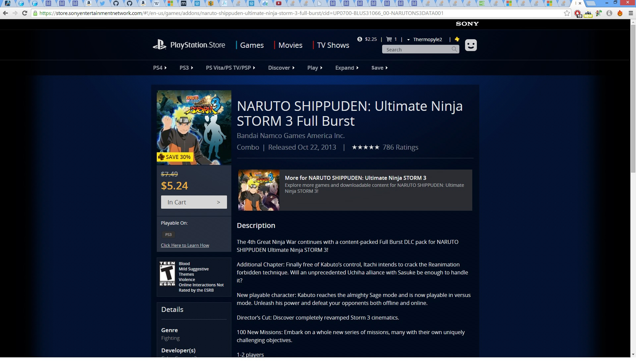Switch to the 'dz' tab
Image resolution: width=636 pixels, height=362 pixels.
coord(265,3)
